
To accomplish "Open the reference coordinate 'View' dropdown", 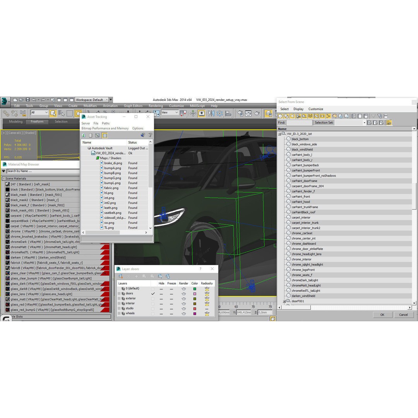I will point(170,113).
